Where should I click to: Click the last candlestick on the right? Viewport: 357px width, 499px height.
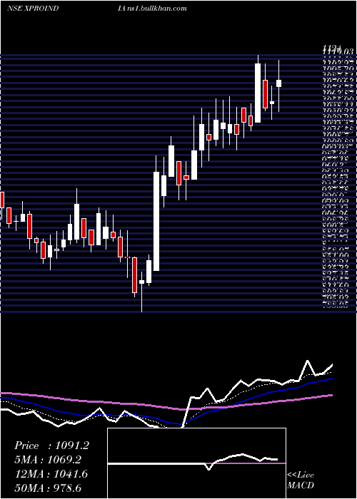(x=279, y=83)
